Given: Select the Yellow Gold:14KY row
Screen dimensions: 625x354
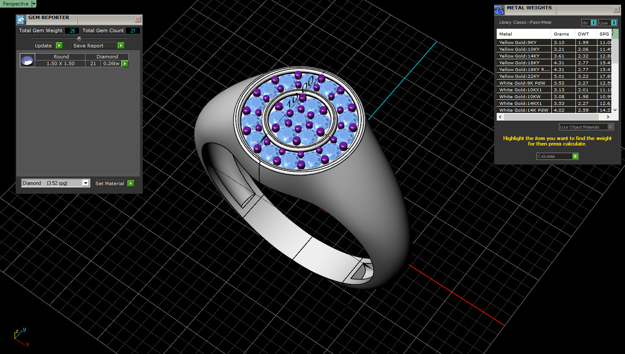Looking at the screenshot, I should click(x=555, y=56).
